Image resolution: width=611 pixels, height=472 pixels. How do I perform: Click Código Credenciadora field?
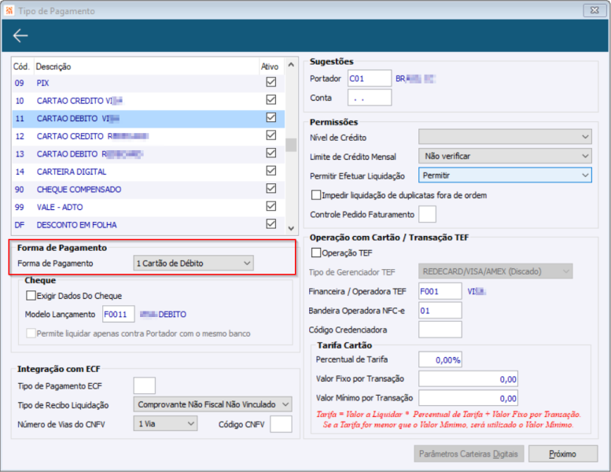(x=440, y=330)
